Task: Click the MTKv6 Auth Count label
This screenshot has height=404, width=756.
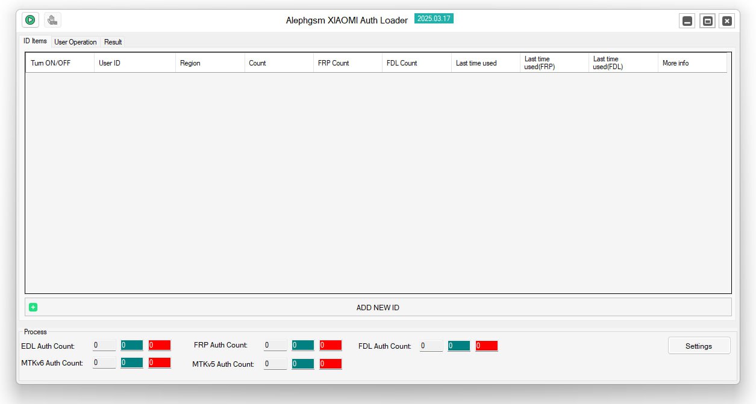Action: coord(52,363)
